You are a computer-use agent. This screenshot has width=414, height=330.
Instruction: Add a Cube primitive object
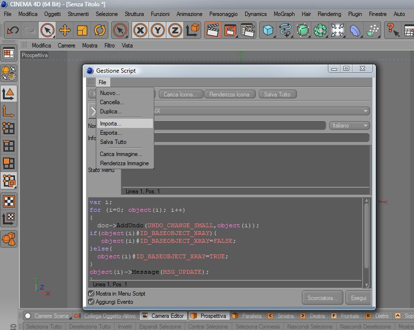click(268, 31)
